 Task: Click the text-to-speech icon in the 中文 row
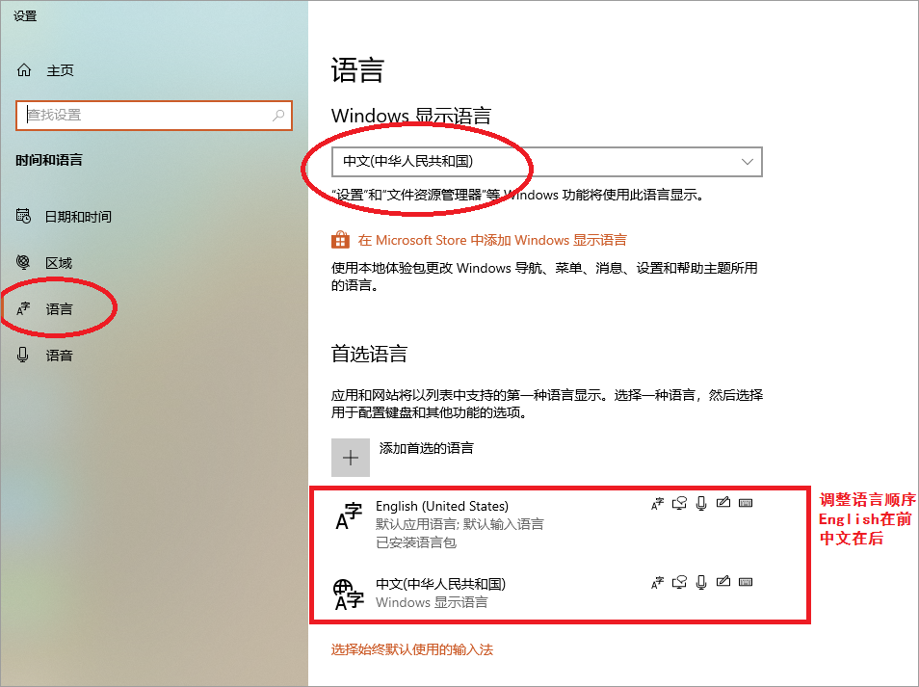coord(679,581)
